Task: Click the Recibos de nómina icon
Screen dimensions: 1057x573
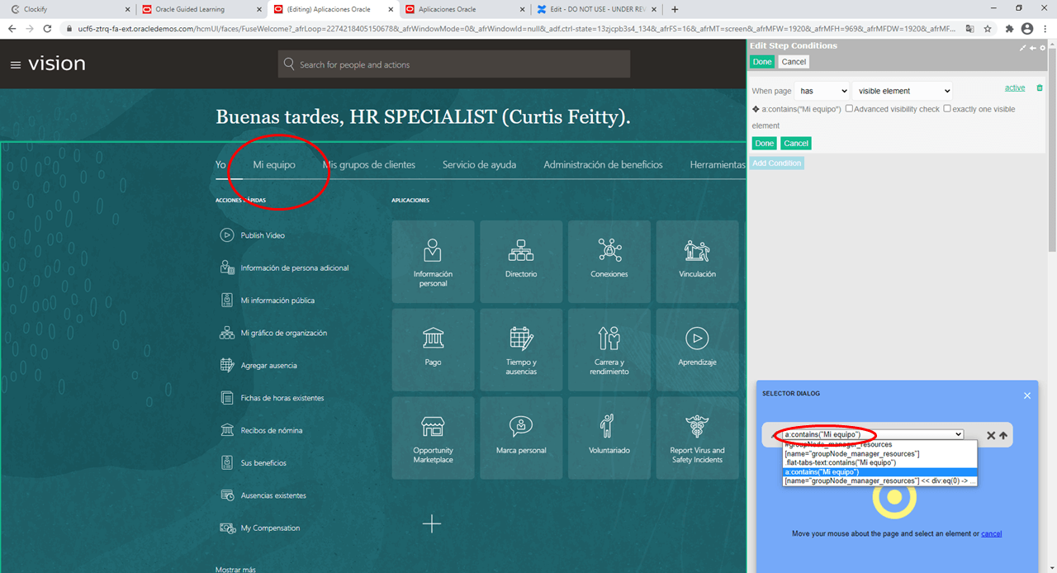Action: [227, 430]
